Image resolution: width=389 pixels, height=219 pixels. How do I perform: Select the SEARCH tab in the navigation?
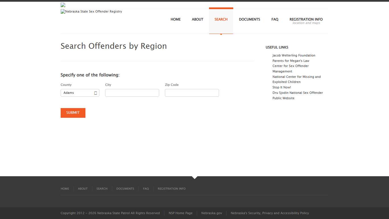221,19
